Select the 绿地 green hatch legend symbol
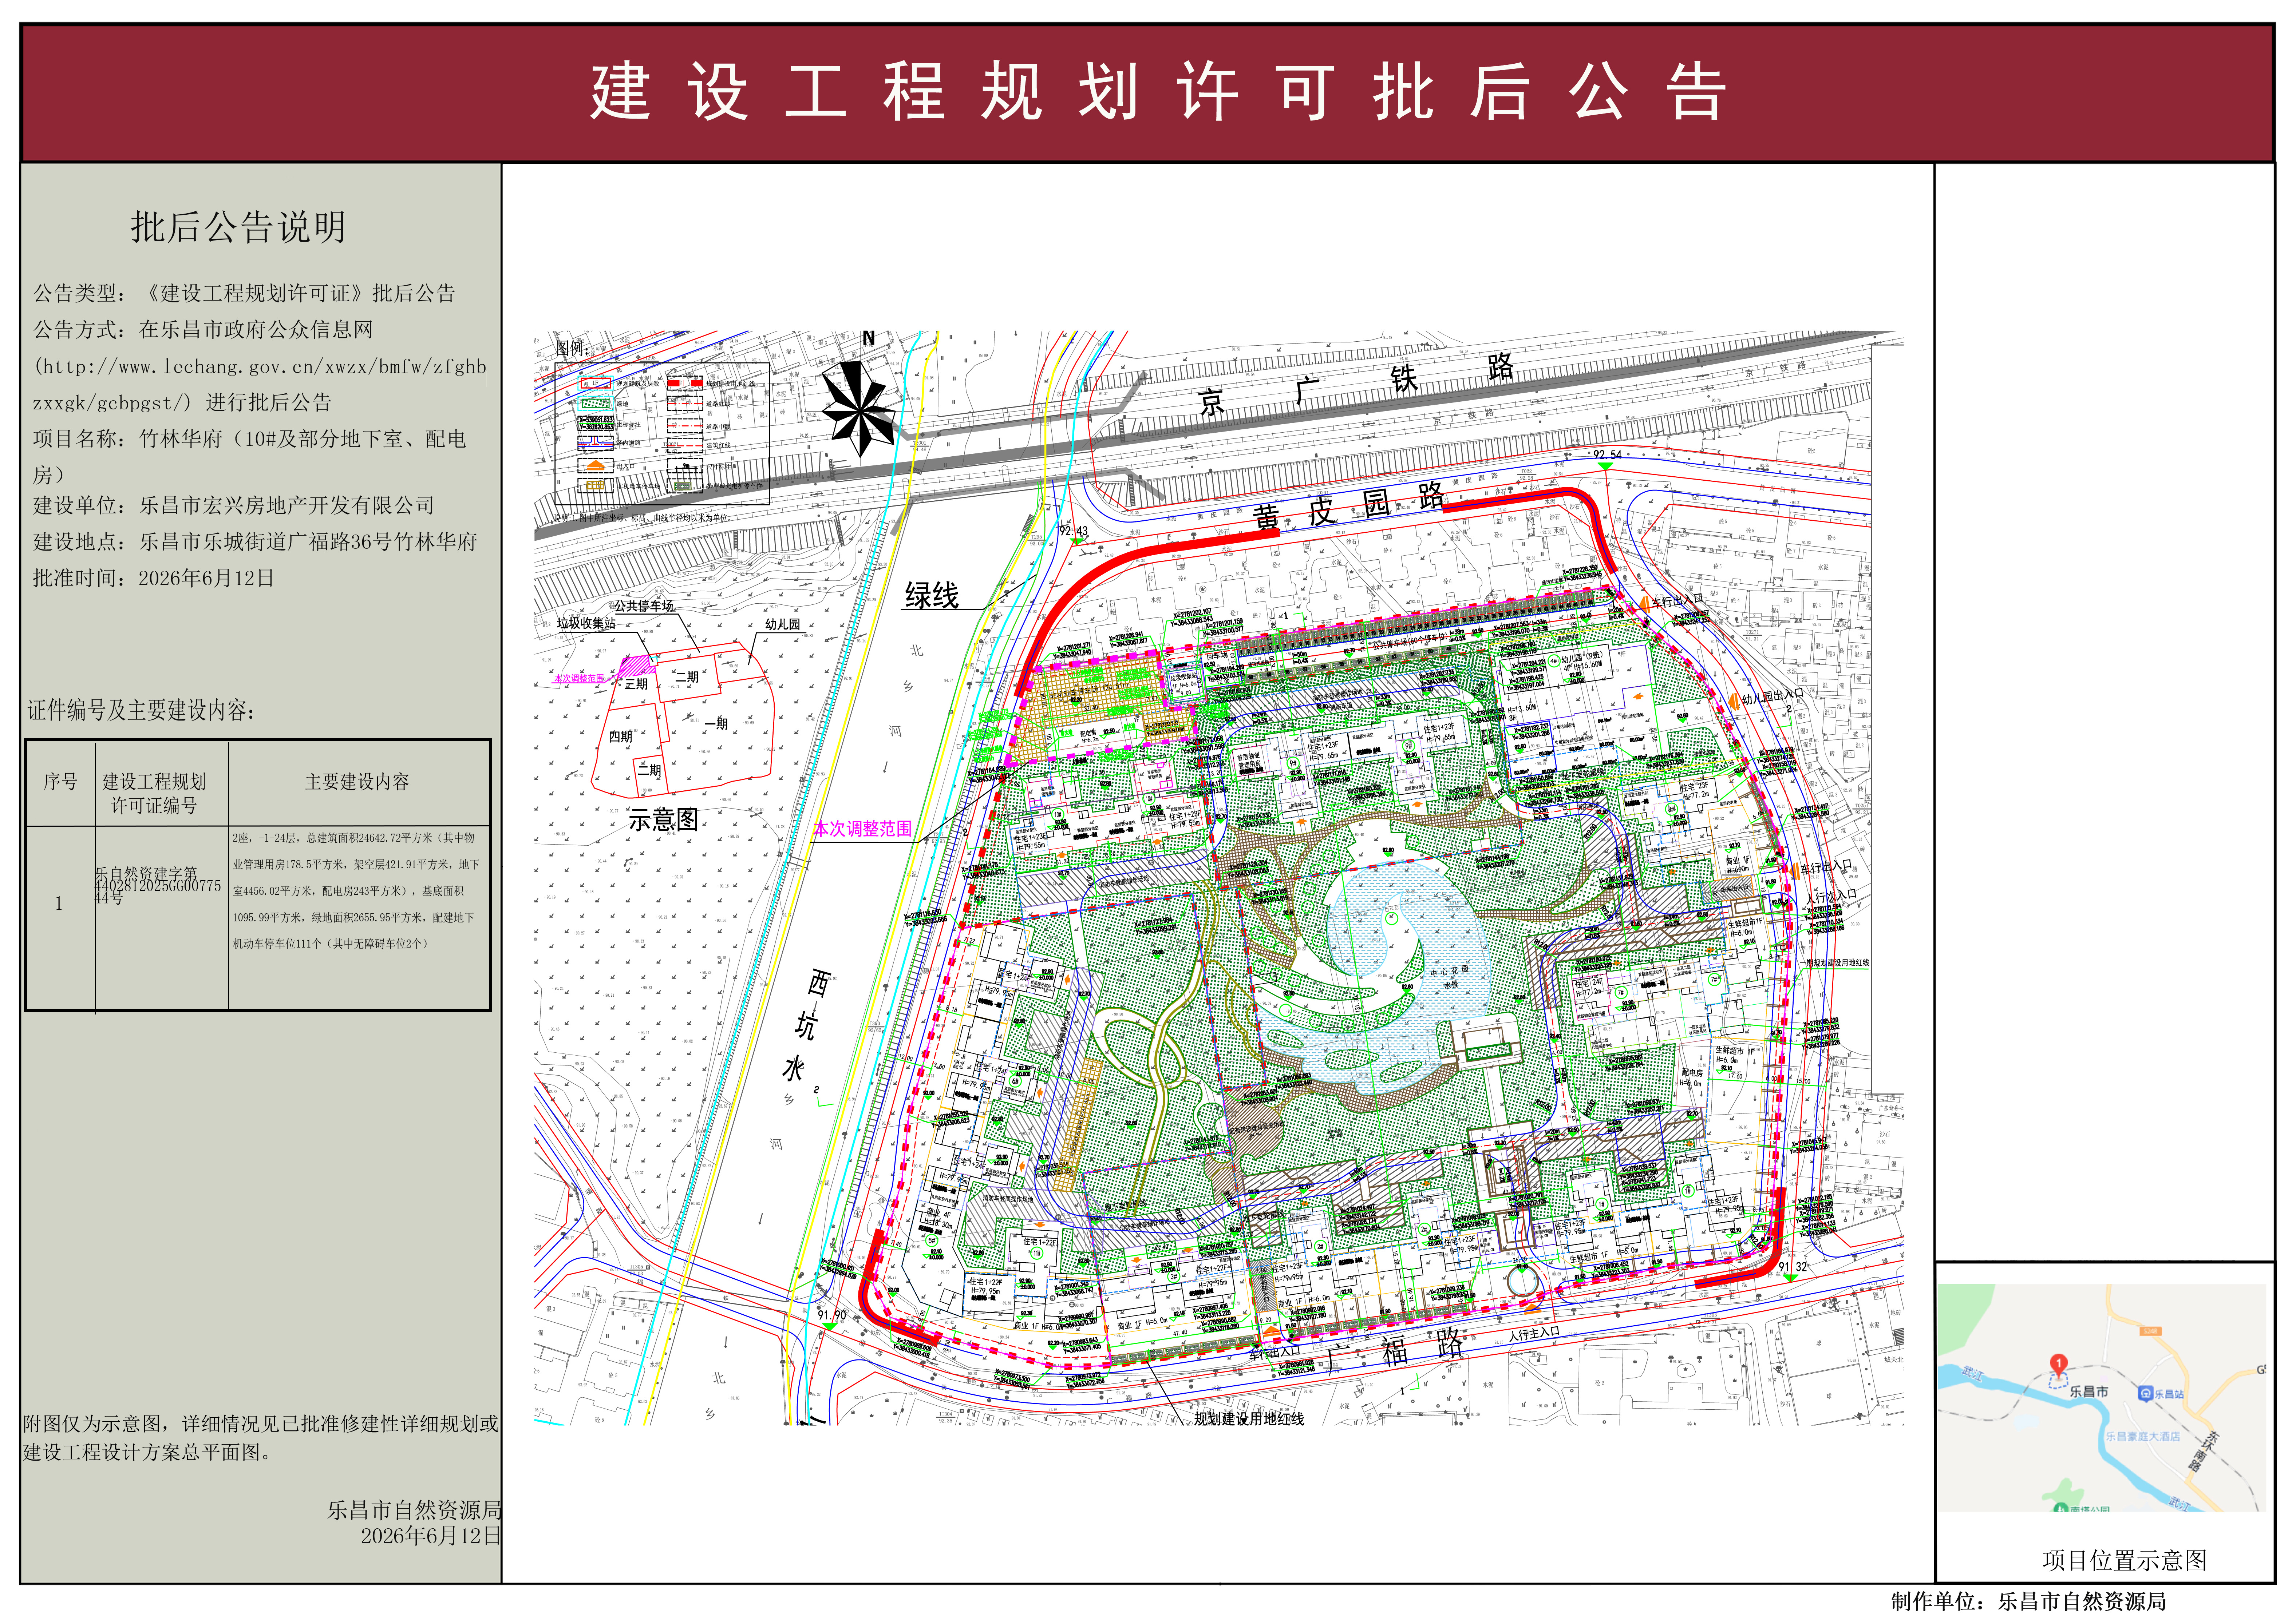The width and height of the screenshot is (2296, 1624). [x=595, y=404]
